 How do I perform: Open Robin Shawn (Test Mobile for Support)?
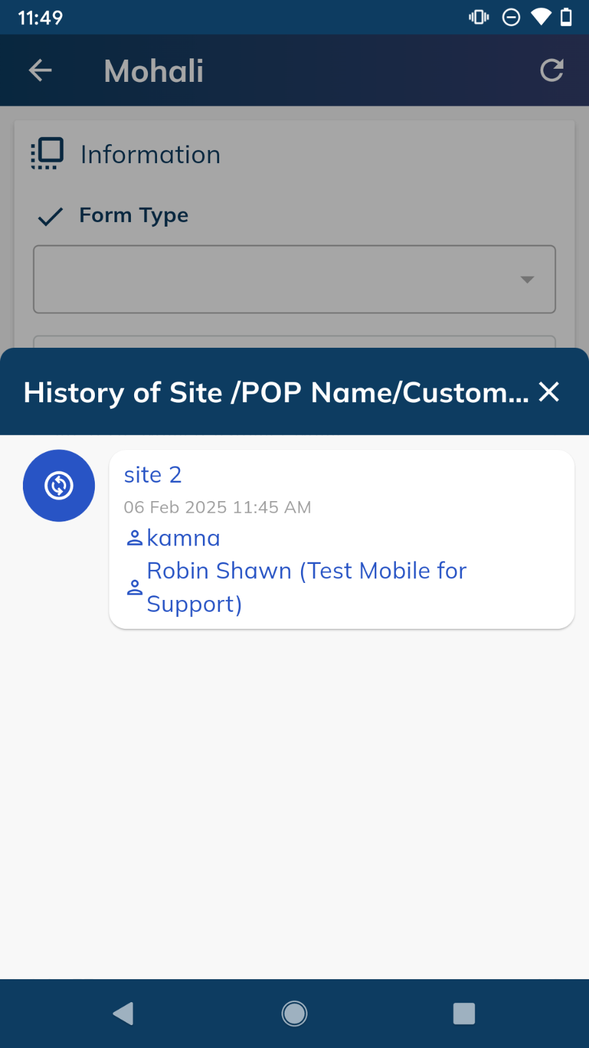306,588
